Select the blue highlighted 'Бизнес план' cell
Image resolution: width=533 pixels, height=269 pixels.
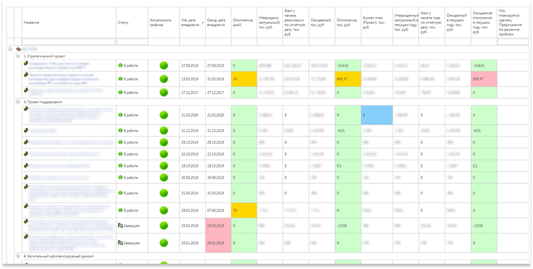click(x=377, y=114)
